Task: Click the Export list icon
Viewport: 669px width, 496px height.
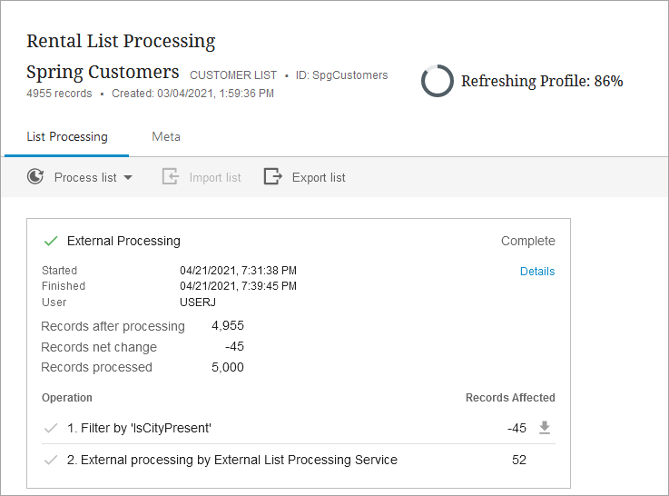Action: click(x=272, y=177)
